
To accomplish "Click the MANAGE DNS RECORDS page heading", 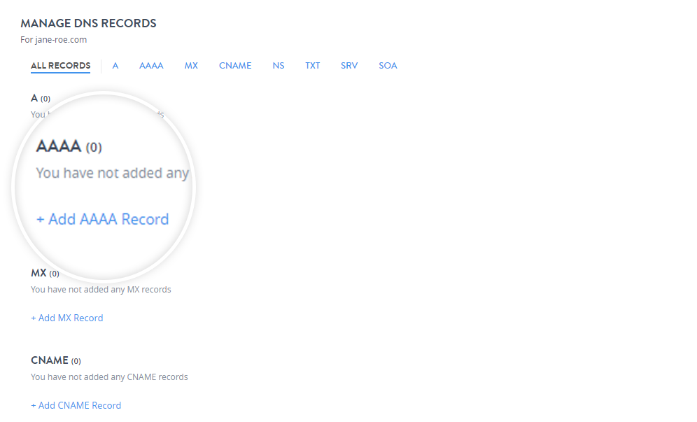I will [88, 24].
